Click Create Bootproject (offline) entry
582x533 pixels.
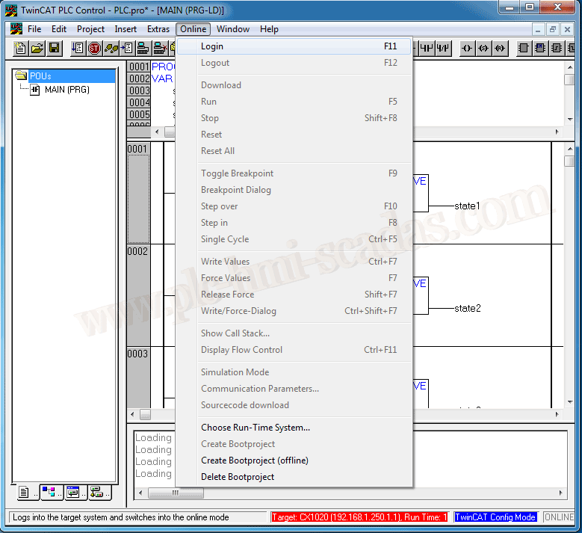(254, 460)
